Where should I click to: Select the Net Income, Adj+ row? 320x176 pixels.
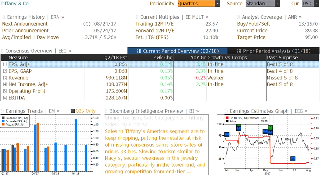tap(160, 84)
